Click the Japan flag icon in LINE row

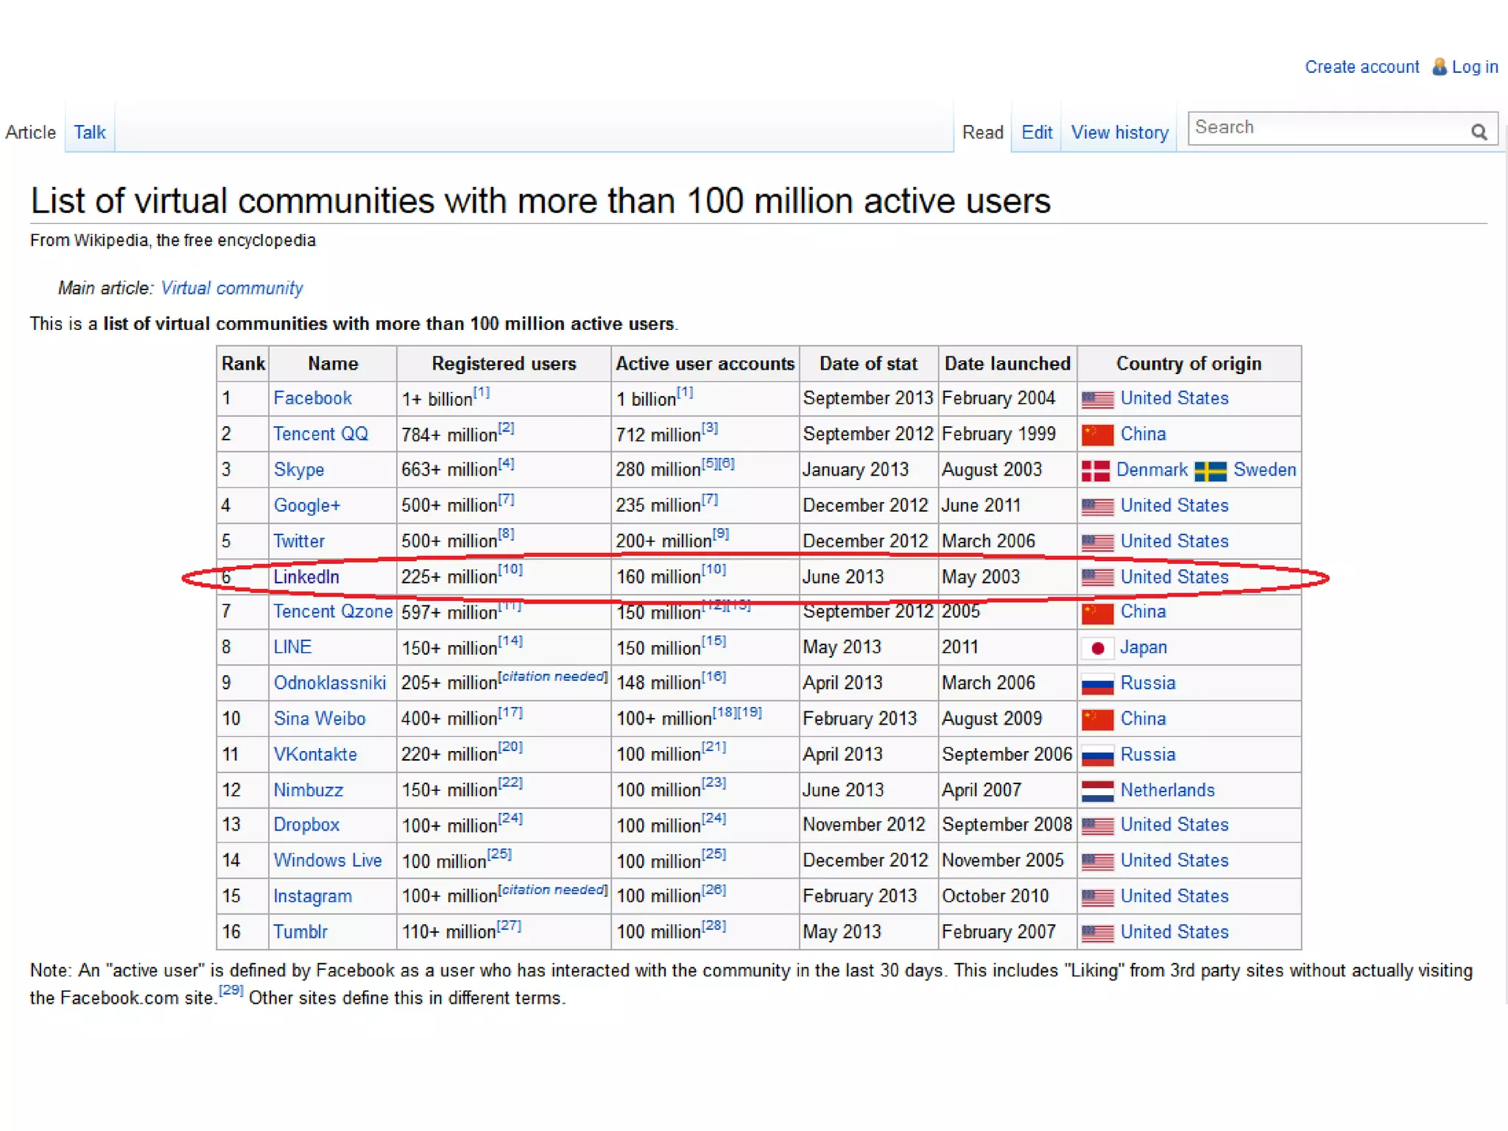(x=1097, y=648)
